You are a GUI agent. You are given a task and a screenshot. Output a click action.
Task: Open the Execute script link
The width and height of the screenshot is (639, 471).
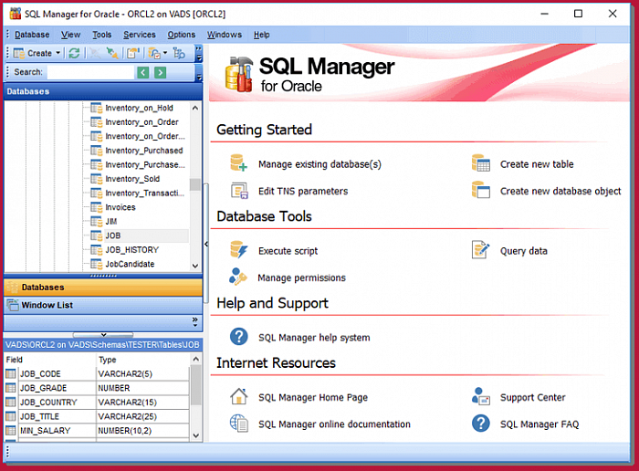[x=288, y=251]
